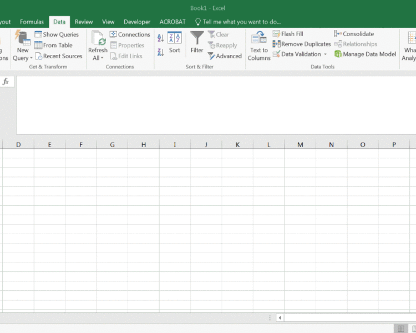
Task: Click Remove Duplicates
Action: (x=302, y=44)
